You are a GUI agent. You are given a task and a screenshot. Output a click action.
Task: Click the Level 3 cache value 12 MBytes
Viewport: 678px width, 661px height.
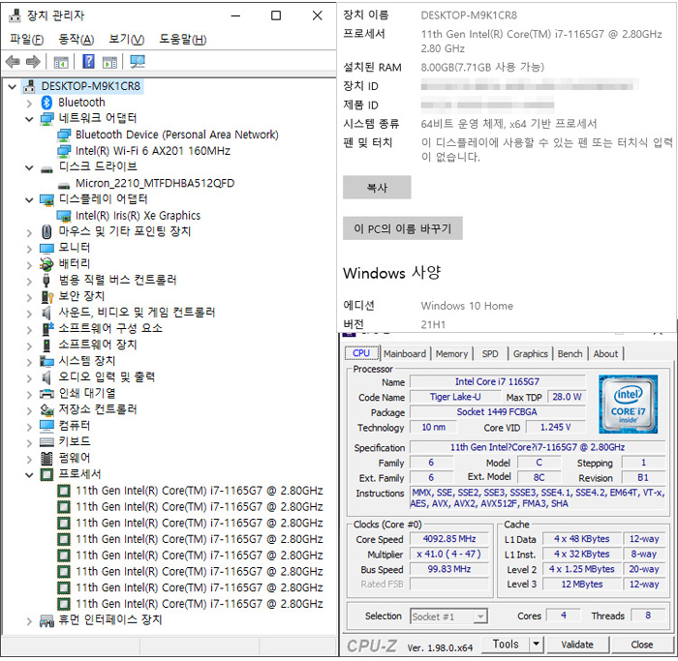tap(581, 585)
